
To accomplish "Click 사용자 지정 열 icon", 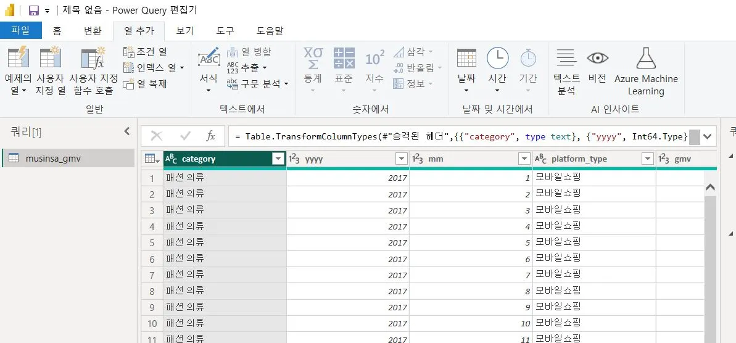I will 50,58.
